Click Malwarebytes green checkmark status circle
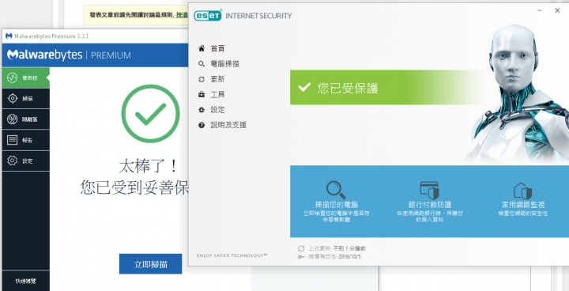Image resolution: width=569 pixels, height=291 pixels. point(150,114)
